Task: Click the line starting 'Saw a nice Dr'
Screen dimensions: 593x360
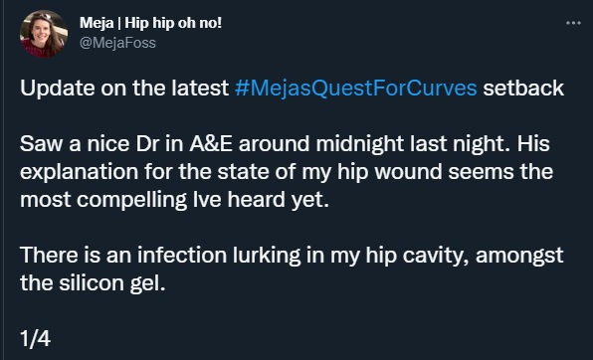Action: tap(285, 144)
